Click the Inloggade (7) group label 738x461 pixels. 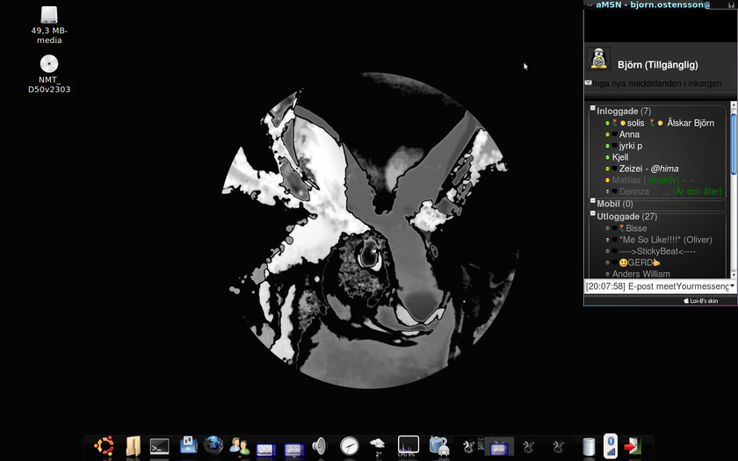pyautogui.click(x=624, y=112)
